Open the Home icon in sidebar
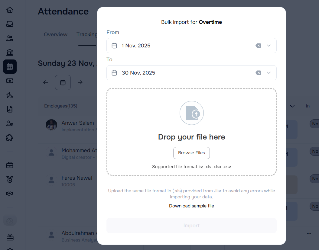319x250 pixels. (10, 10)
